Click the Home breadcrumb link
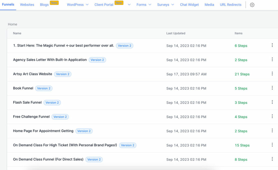The width and height of the screenshot is (278, 170). [x=12, y=24]
